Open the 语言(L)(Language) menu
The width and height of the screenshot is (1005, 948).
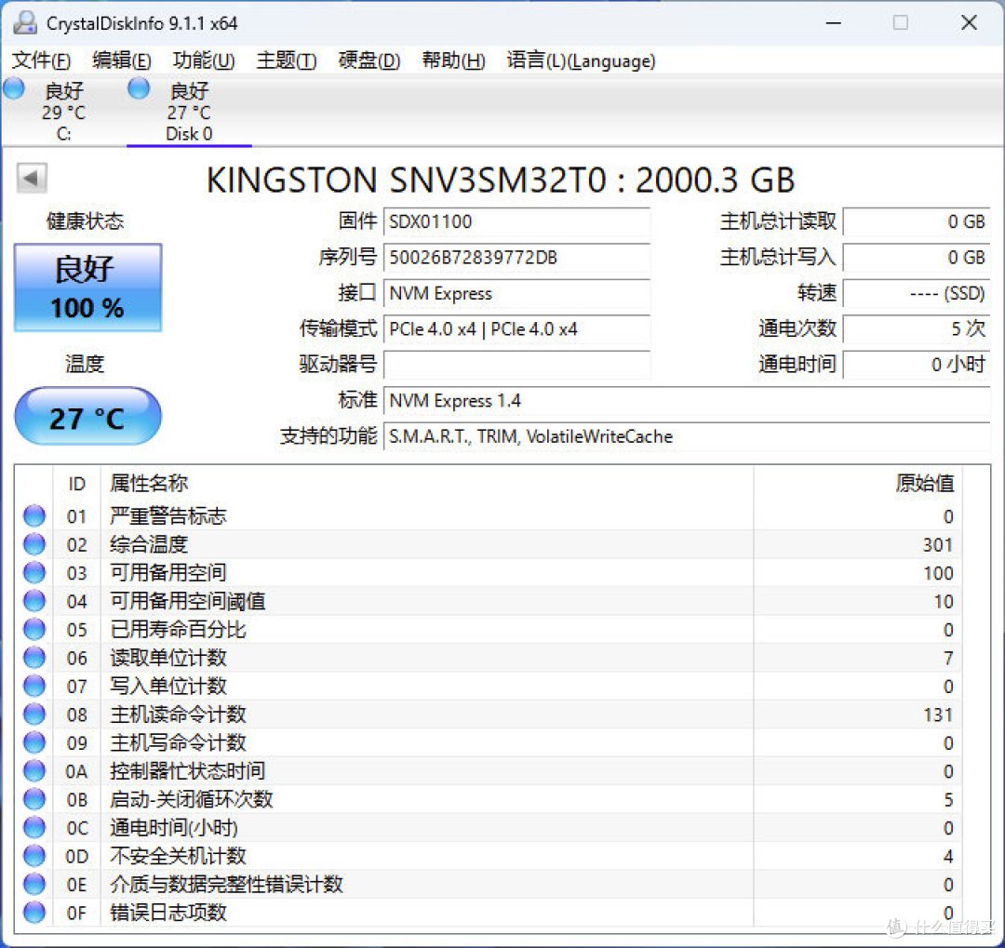click(581, 60)
